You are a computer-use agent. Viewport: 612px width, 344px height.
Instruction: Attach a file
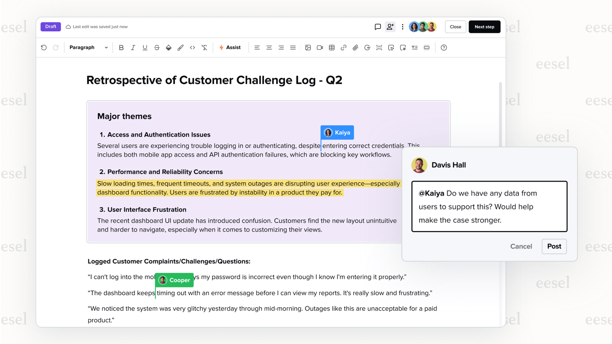(355, 47)
